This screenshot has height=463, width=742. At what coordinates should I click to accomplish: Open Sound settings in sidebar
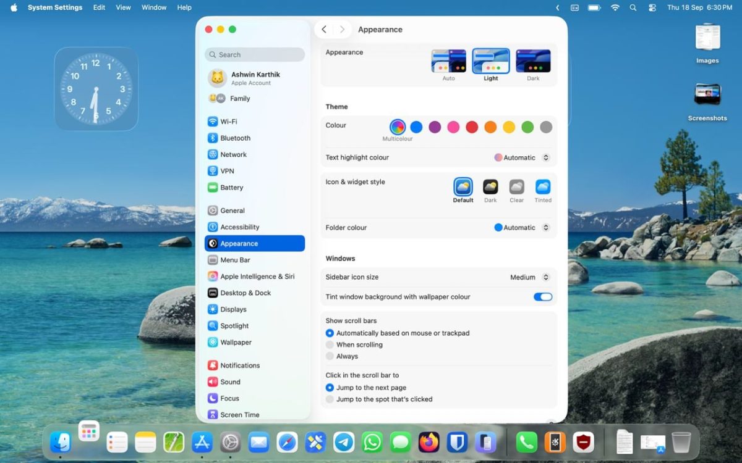pos(255,382)
